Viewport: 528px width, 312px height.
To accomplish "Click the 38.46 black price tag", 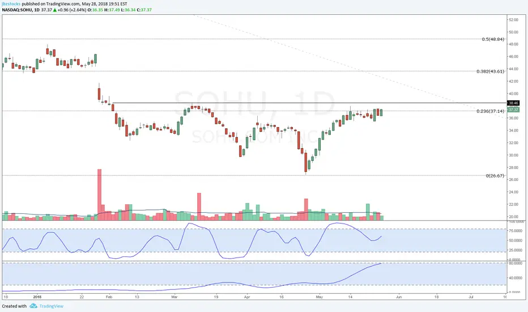I will coord(513,103).
